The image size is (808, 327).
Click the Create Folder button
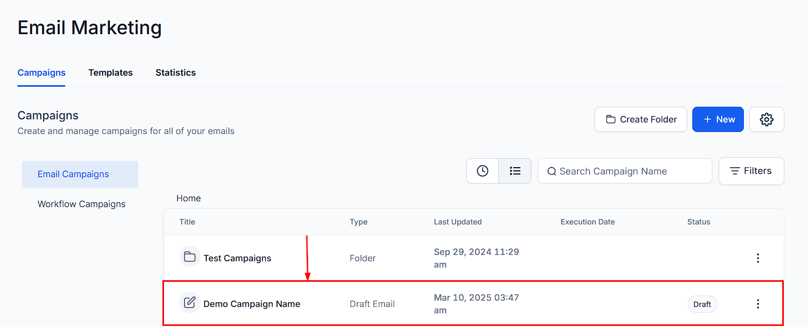(x=641, y=119)
